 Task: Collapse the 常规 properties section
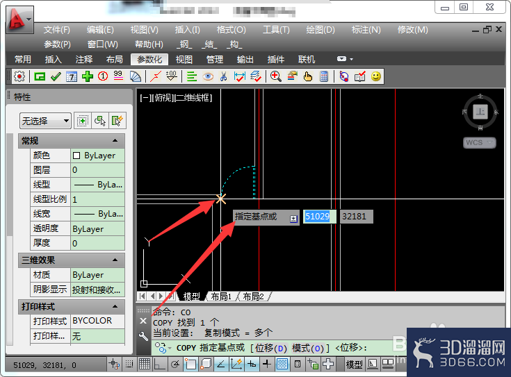[x=115, y=141]
